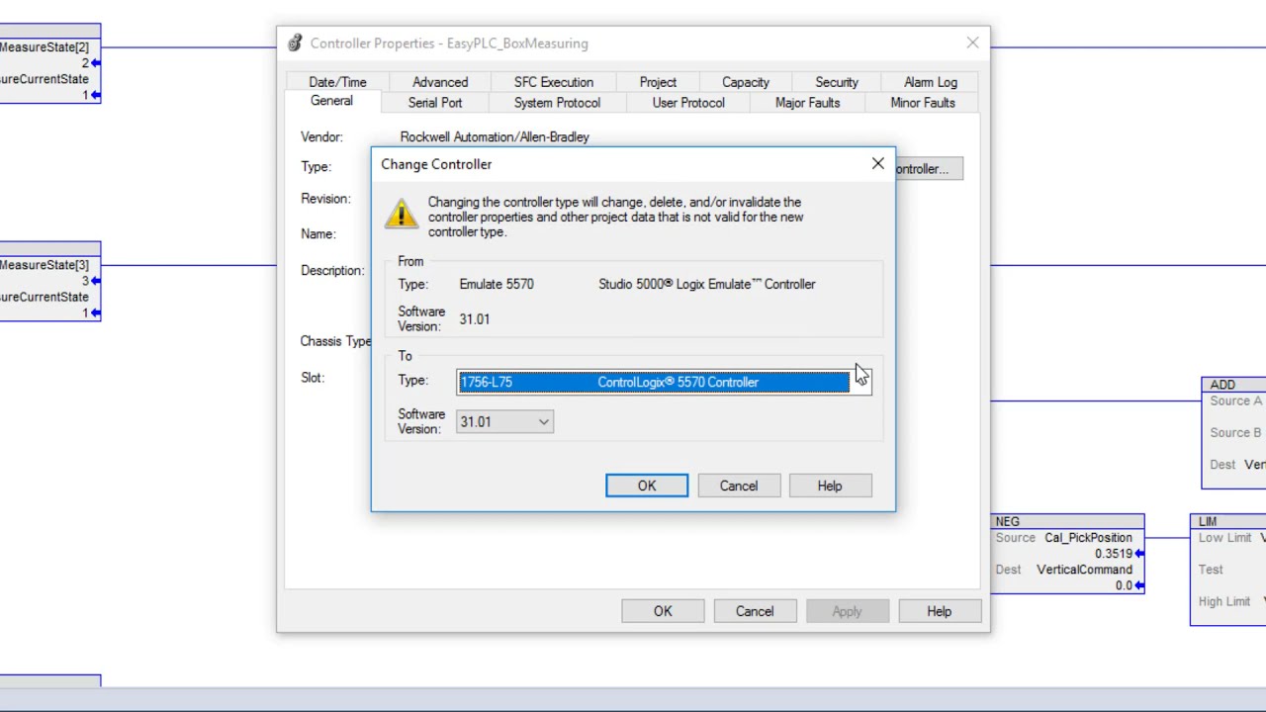1266x712 pixels.
Task: Open the Serial Port tab
Action: tap(435, 103)
